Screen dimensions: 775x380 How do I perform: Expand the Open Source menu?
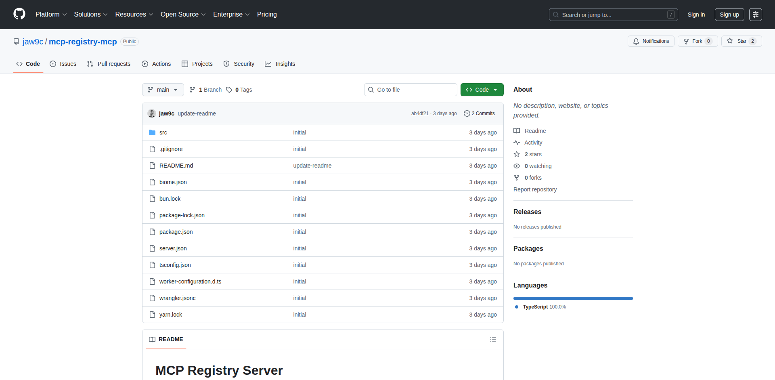(x=183, y=15)
